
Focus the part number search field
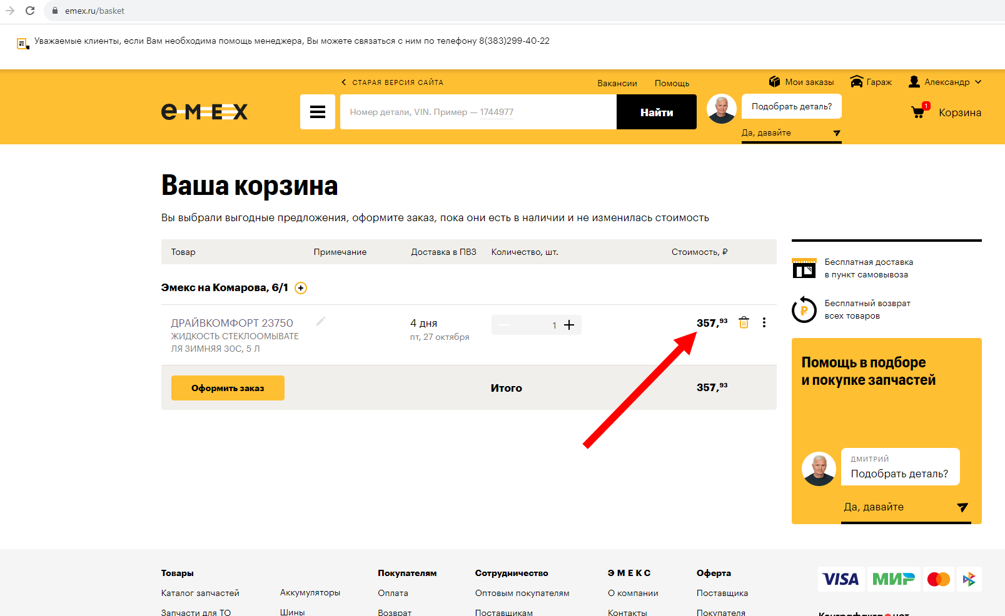pos(478,112)
